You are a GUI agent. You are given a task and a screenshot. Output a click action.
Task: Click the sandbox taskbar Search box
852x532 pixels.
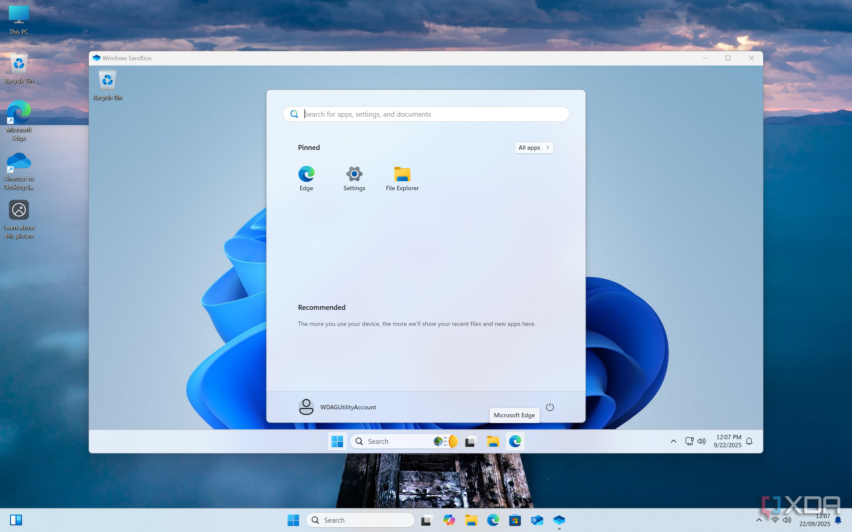click(x=394, y=441)
